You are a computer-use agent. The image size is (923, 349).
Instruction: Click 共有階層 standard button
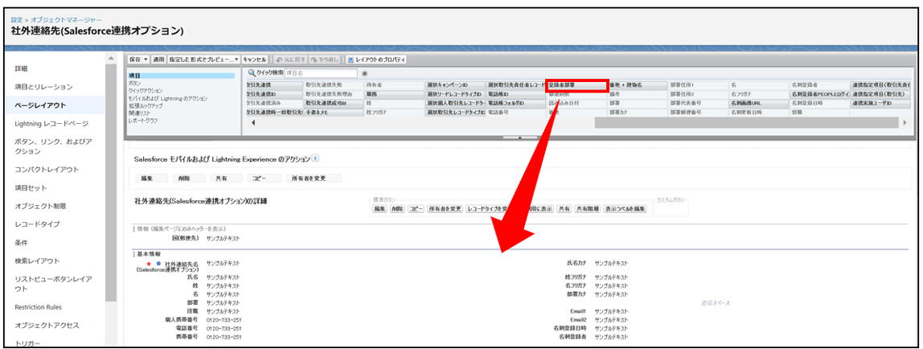click(x=588, y=209)
